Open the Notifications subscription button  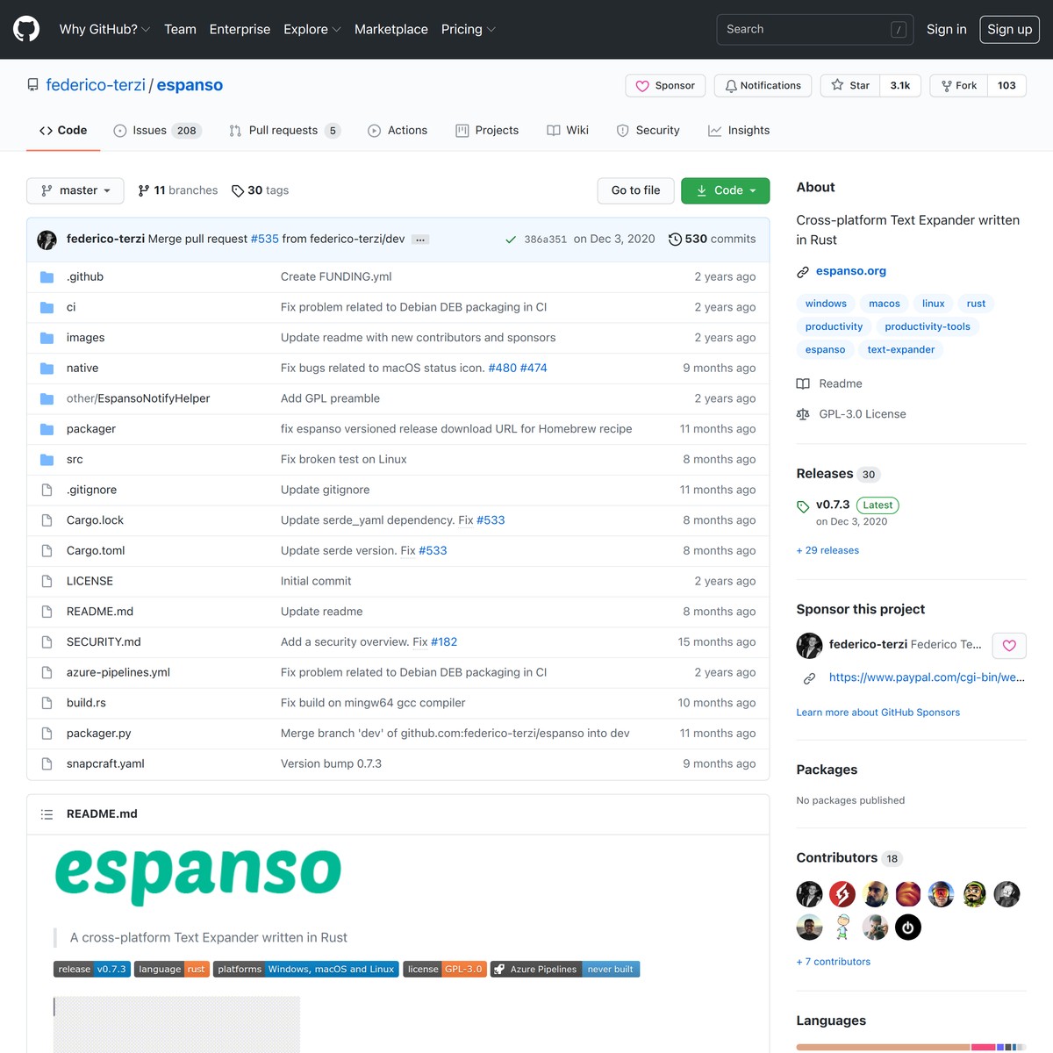pos(763,86)
